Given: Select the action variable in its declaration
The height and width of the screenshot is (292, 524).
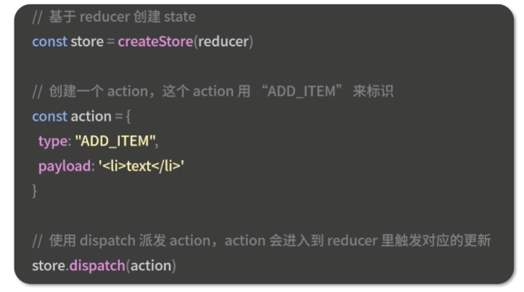Looking at the screenshot, I should click(x=91, y=117).
